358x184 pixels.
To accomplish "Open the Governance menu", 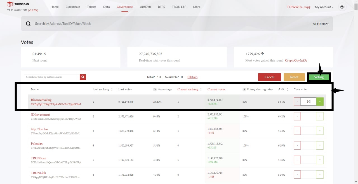I will [x=125, y=7].
